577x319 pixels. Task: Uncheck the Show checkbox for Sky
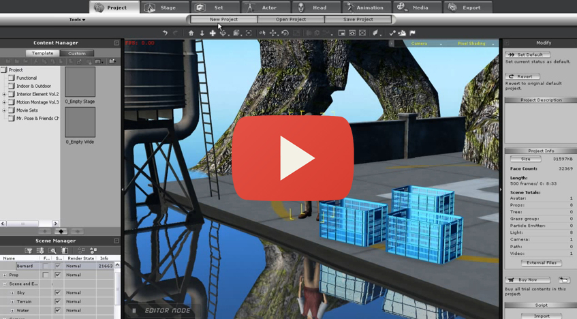(x=57, y=292)
